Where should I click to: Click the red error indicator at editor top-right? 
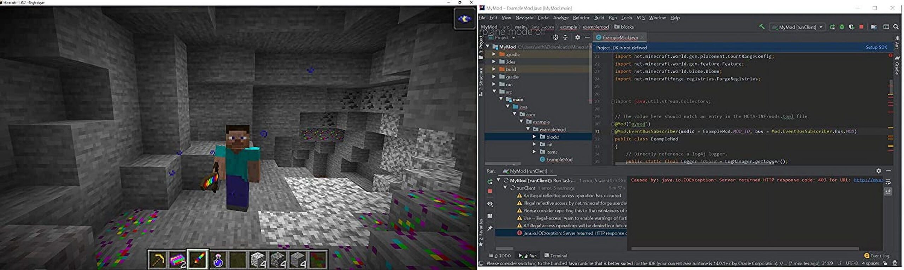891,56
